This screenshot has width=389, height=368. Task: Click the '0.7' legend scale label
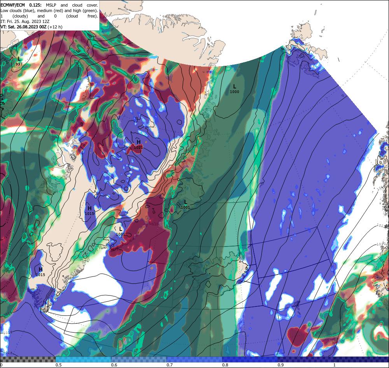tap(170, 365)
